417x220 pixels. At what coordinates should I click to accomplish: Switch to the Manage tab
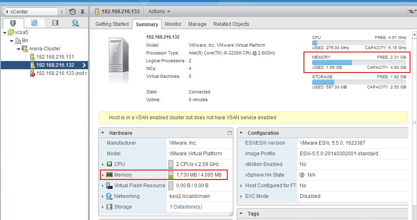coord(197,24)
